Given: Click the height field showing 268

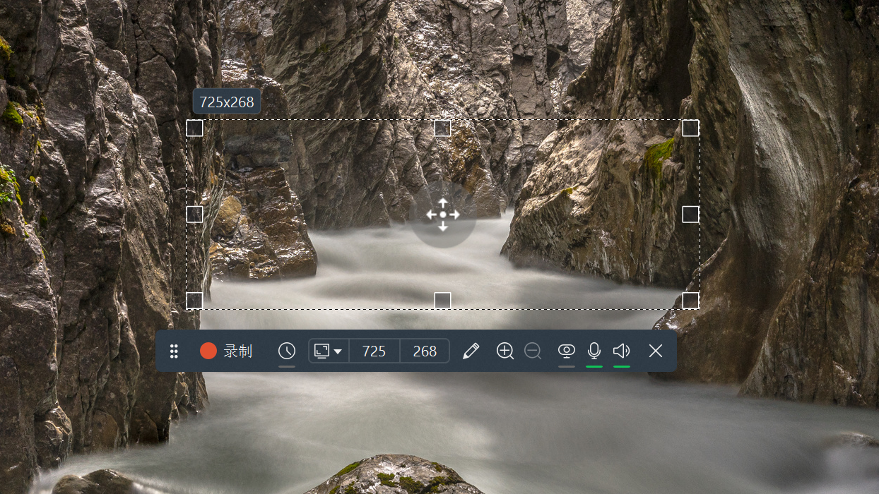Looking at the screenshot, I should [425, 351].
